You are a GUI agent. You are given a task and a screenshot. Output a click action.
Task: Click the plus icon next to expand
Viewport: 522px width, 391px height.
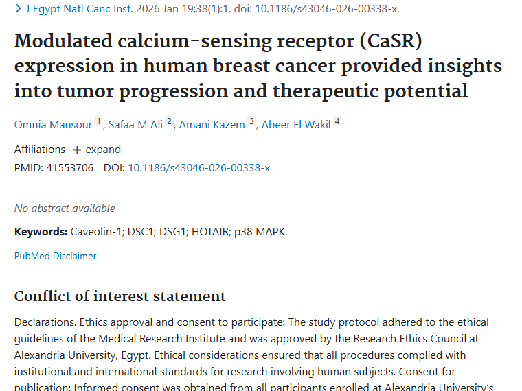point(77,150)
